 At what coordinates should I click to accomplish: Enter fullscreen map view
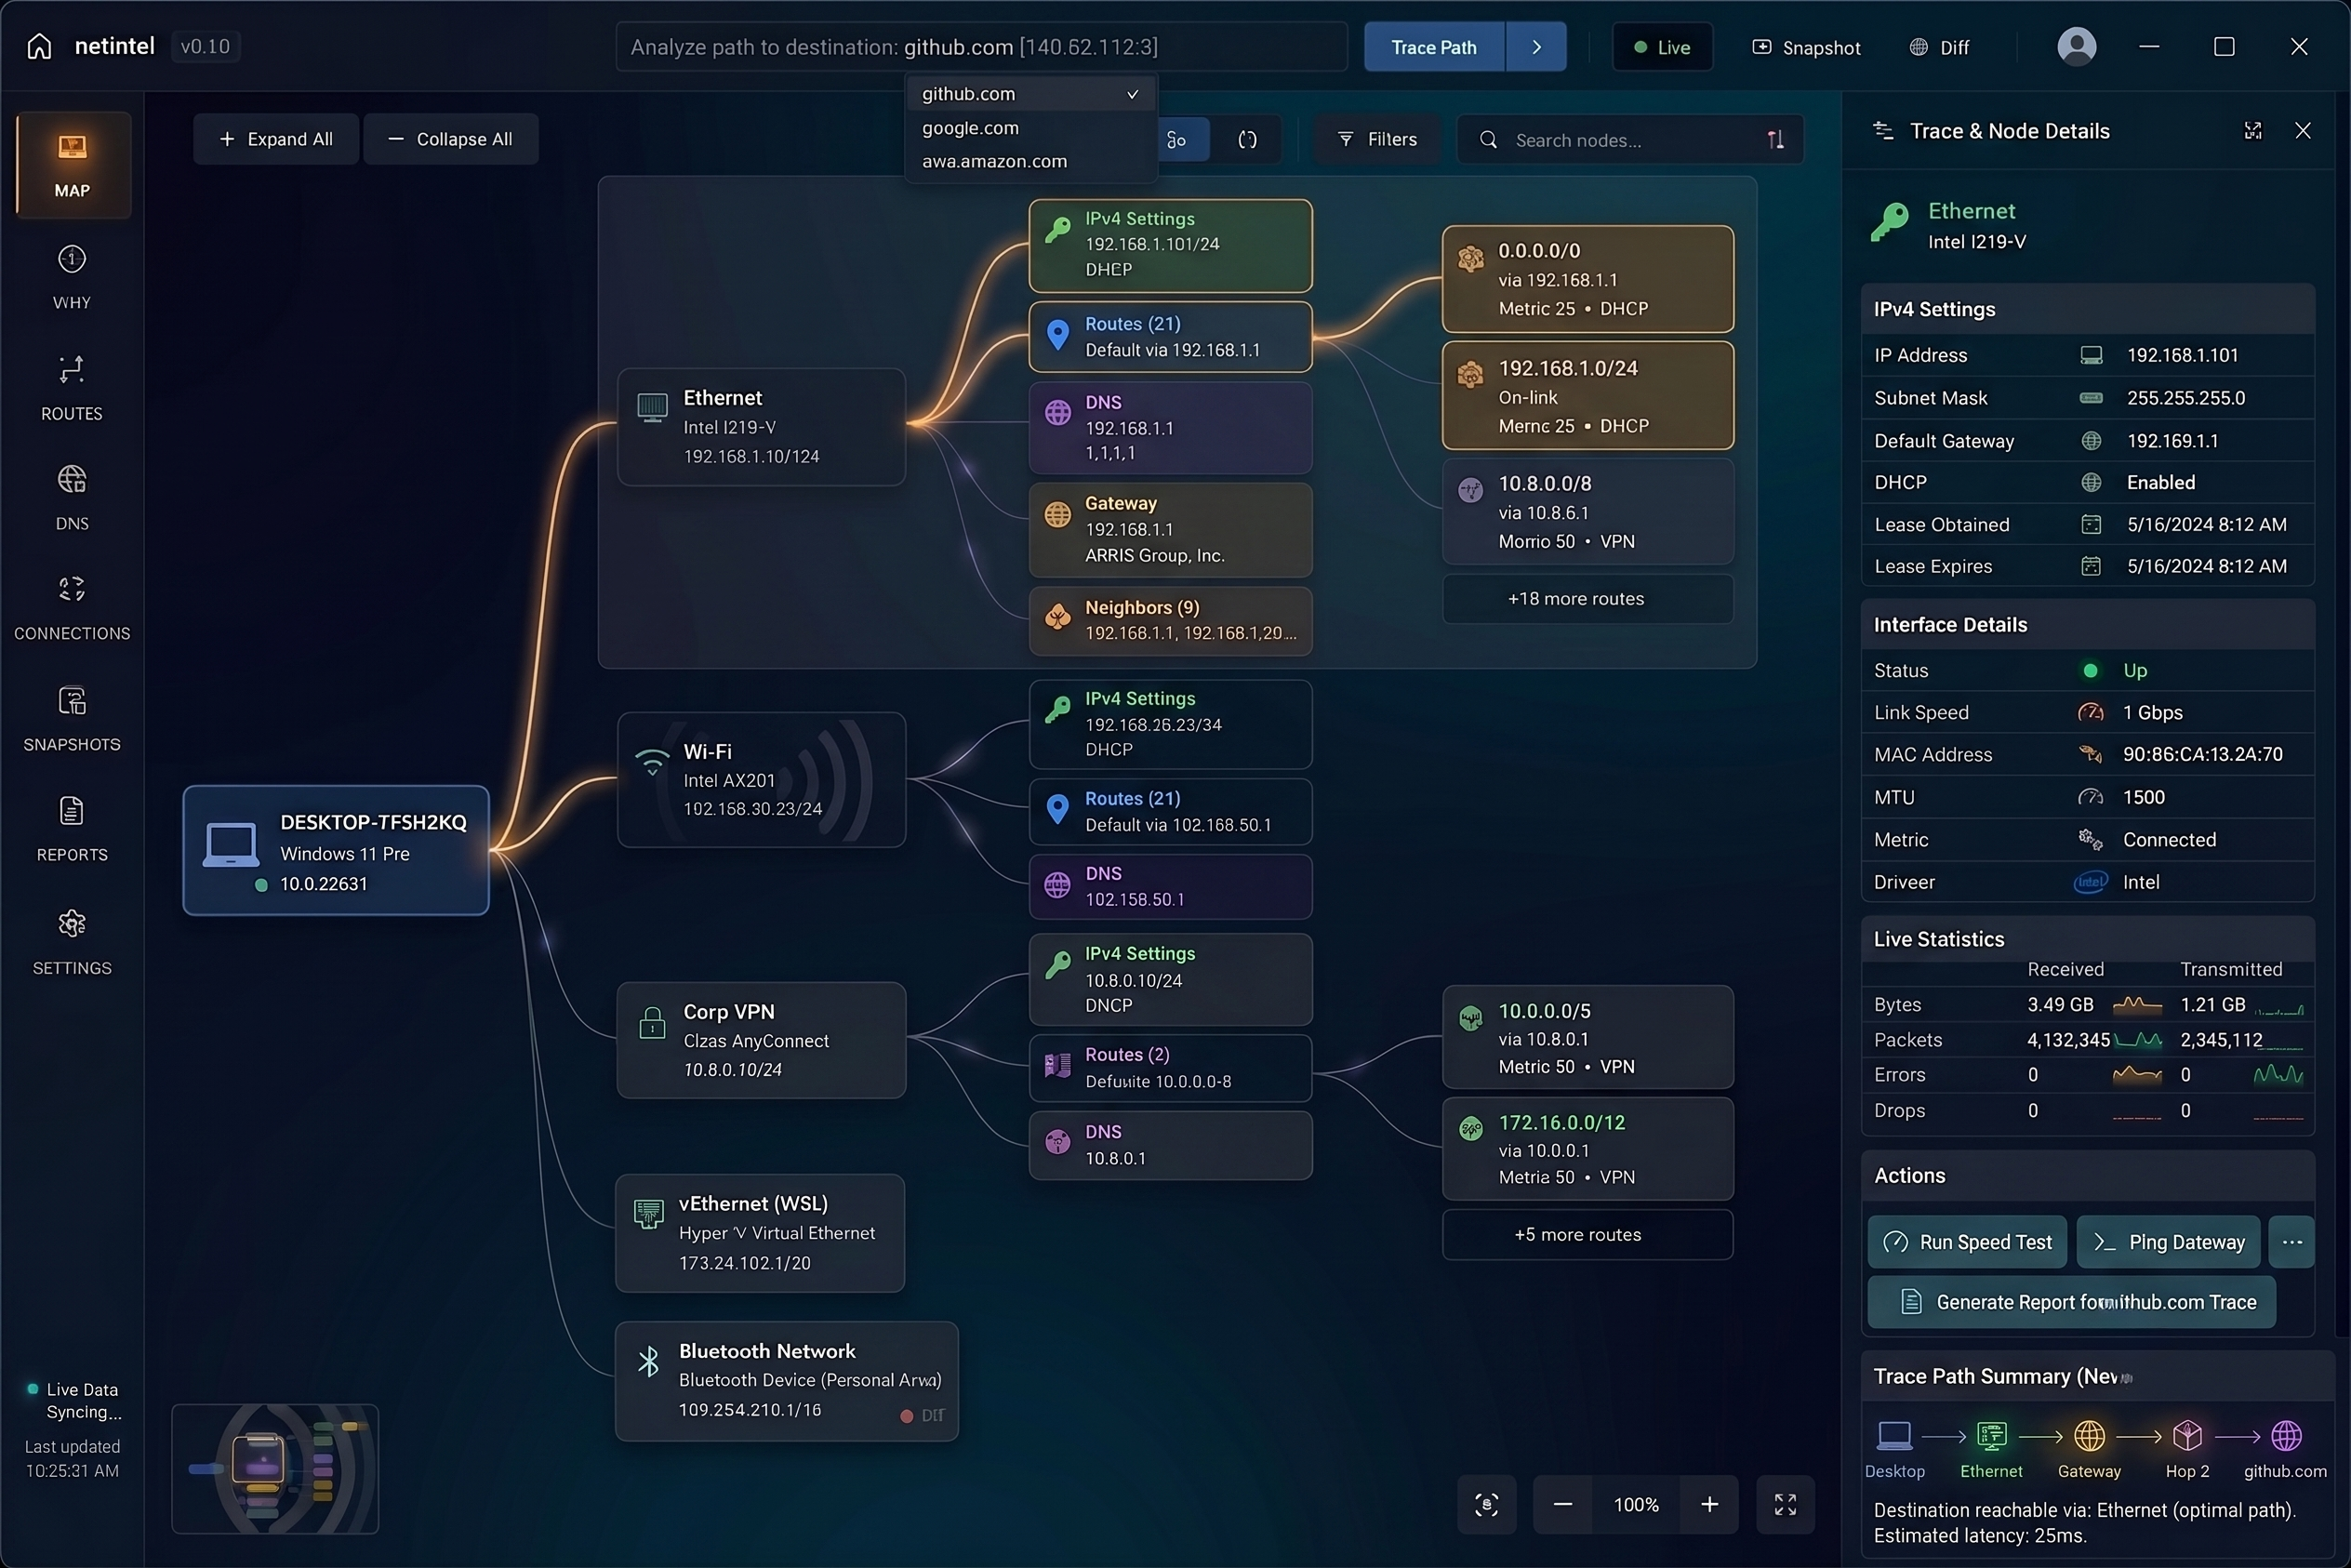tap(1785, 1505)
